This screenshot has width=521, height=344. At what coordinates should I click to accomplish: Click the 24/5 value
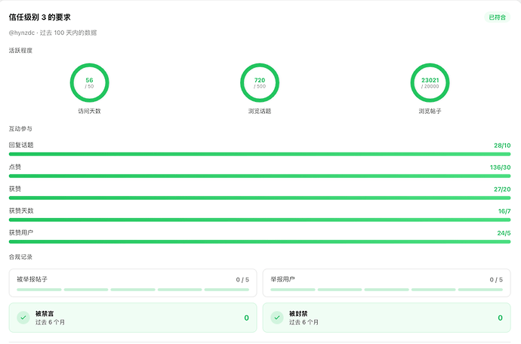[504, 233]
